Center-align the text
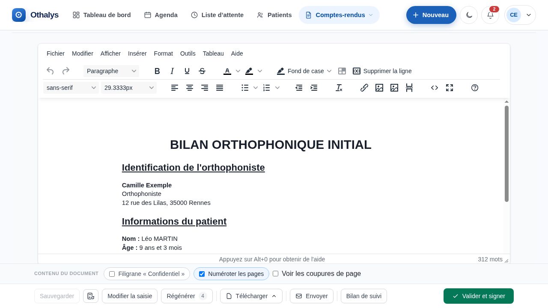Screen dimensions: 548x308 tap(190, 88)
